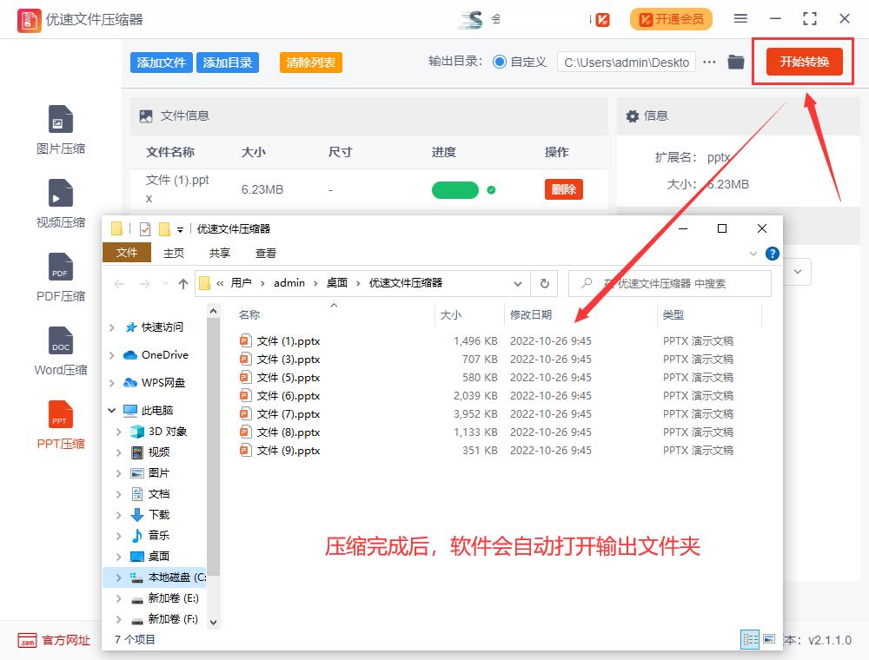Viewport: 869px width, 660px height.
Task: Click the refresh icon in the Explorer address bar
Action: [x=545, y=283]
